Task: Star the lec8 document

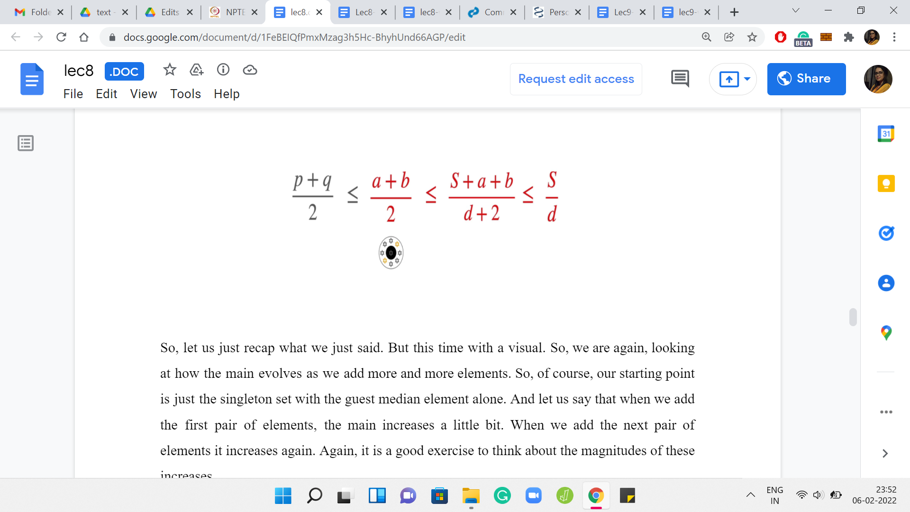Action: (x=169, y=70)
